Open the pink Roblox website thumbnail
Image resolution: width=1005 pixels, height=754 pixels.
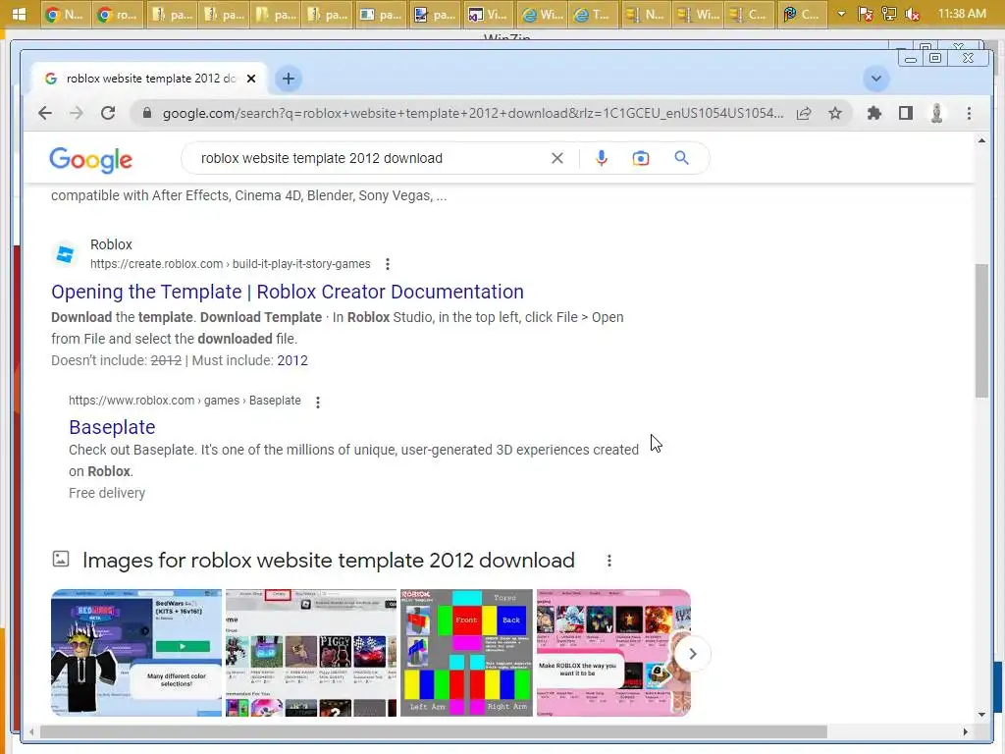(x=613, y=653)
